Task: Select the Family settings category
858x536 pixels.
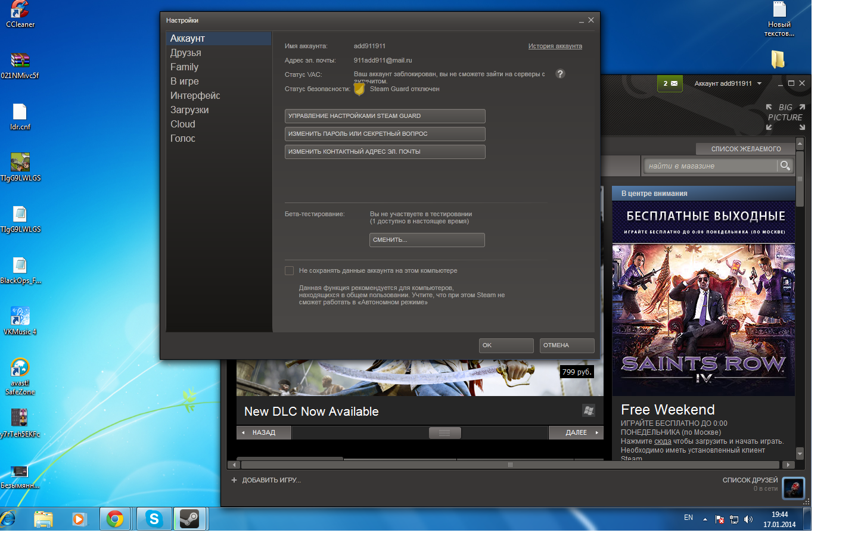Action: coord(184,67)
